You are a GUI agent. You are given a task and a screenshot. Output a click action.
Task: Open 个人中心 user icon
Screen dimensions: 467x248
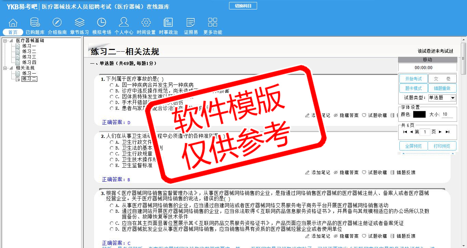click(124, 23)
